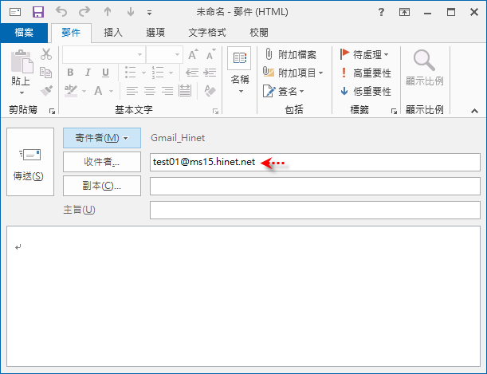
Task: Open the 寄件者(M) sender dropdown
Action: click(x=102, y=138)
